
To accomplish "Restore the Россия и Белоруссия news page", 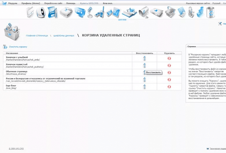I will (x=144, y=79).
